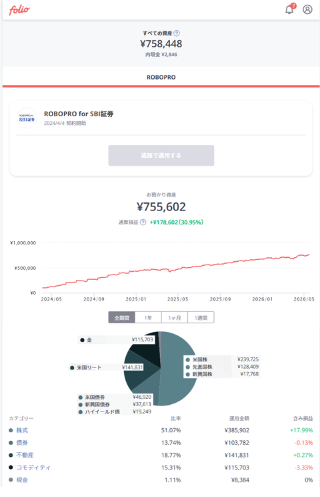Viewport: 320px width, 497px height.
Task: Click the ROBOPRO SBI証券 logo thumbnail
Action: 27,118
